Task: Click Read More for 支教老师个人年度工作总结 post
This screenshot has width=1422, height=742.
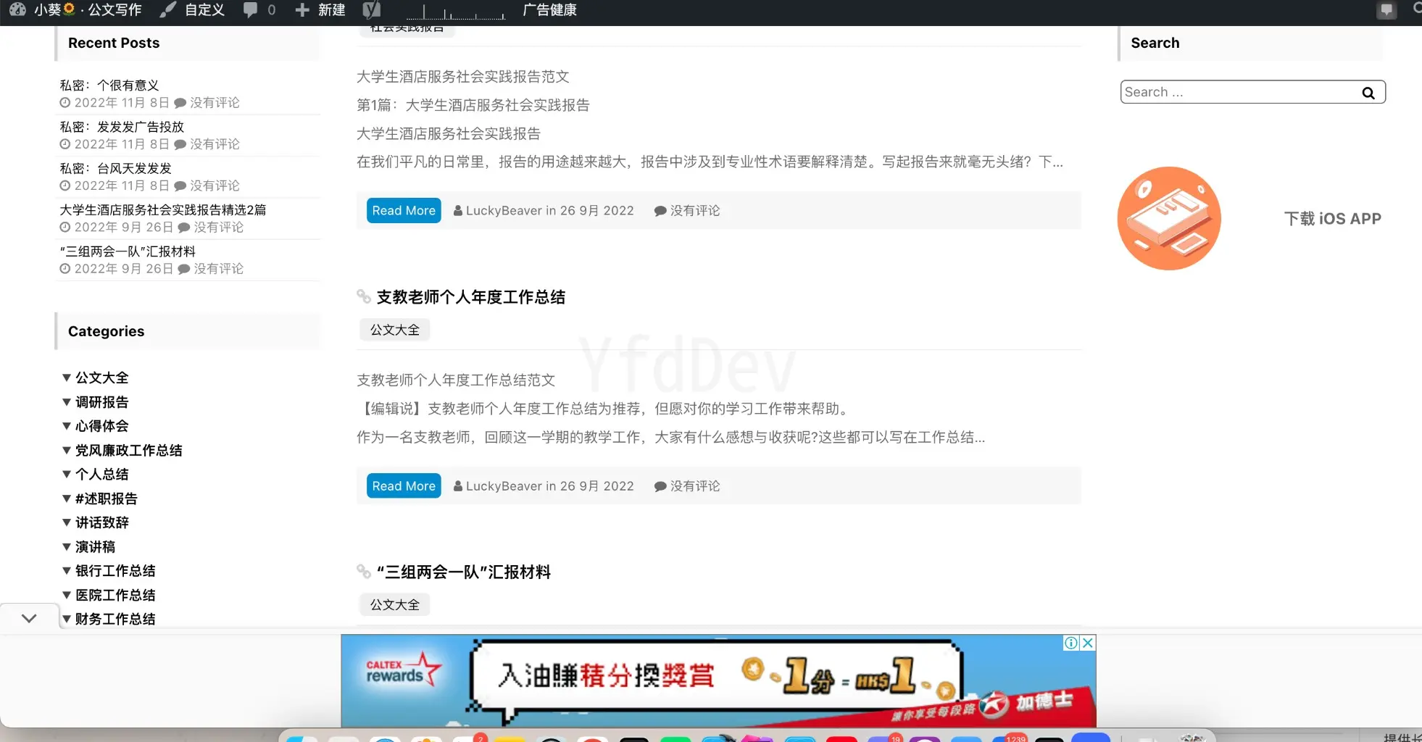Action: point(404,485)
